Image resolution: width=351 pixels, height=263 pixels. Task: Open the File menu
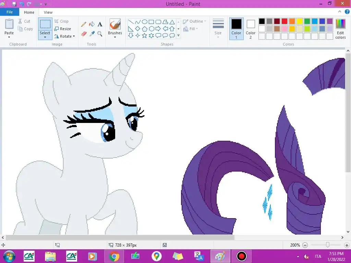[10, 12]
